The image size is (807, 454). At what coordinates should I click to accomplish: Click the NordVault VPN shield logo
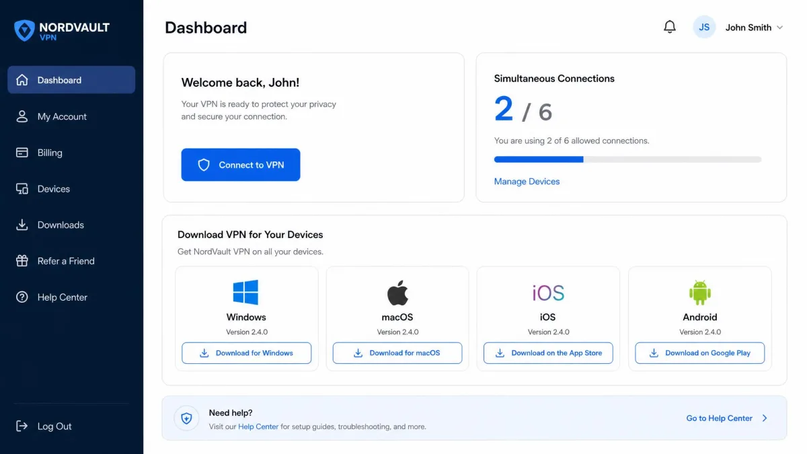[25, 30]
